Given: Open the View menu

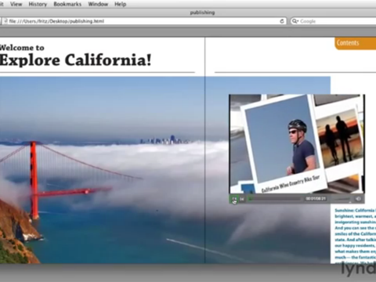Looking at the screenshot, I should pos(16,4).
